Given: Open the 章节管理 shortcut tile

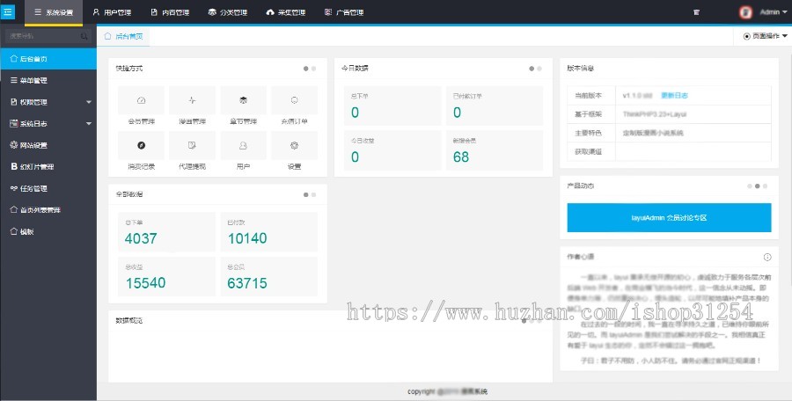Looking at the screenshot, I should coord(243,106).
